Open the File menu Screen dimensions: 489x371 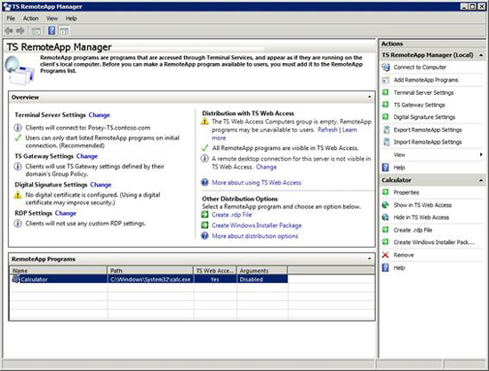11,19
